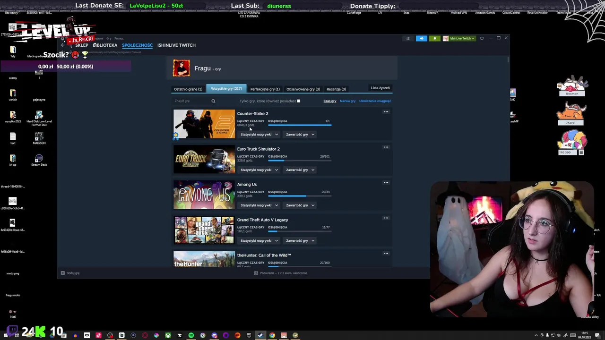Click Counter-Strike 2 achievements progress bar

[x=300, y=125]
